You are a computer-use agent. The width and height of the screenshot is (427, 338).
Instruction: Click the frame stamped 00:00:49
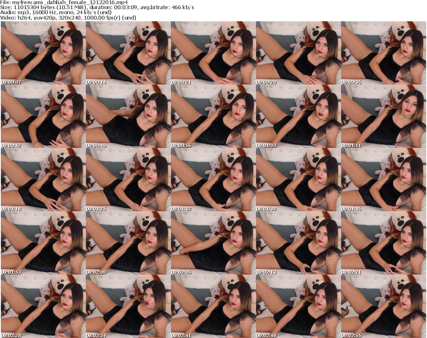tap(128, 116)
